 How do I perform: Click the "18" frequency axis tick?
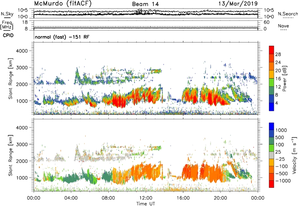click(25, 22)
